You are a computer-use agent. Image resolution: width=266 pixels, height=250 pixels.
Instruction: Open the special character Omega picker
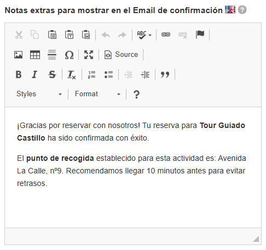pos(69,55)
